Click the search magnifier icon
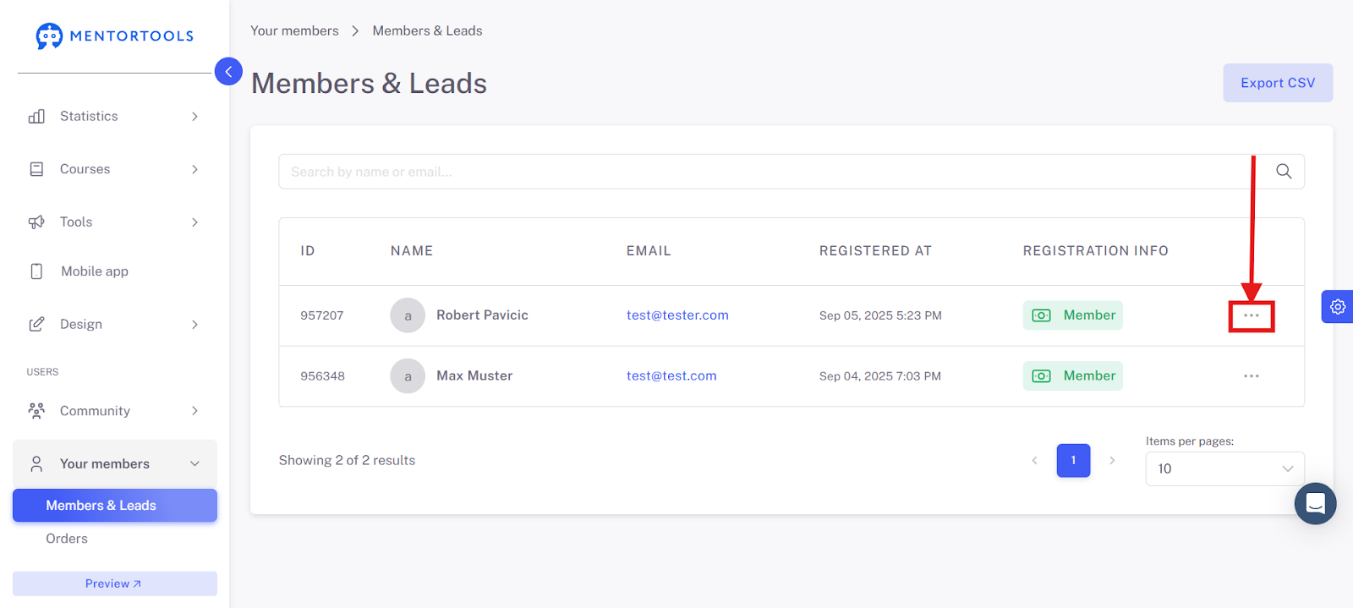Screen dimensions: 1353x608 (x=1284, y=172)
